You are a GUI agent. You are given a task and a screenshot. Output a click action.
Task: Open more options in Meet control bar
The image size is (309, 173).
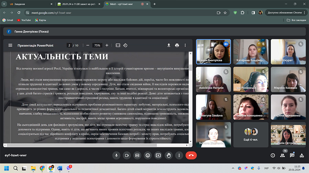(179, 155)
